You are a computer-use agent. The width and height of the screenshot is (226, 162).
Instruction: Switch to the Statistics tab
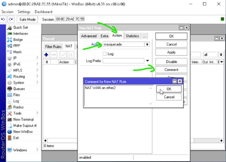[132, 36]
